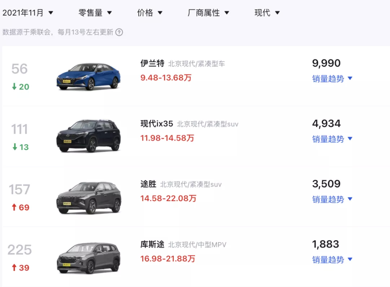Open the 2021年11月 date dropdown
This screenshot has width=390, height=287.
pyautogui.click(x=29, y=12)
